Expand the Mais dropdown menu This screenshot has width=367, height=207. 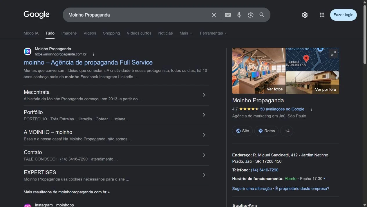186,33
